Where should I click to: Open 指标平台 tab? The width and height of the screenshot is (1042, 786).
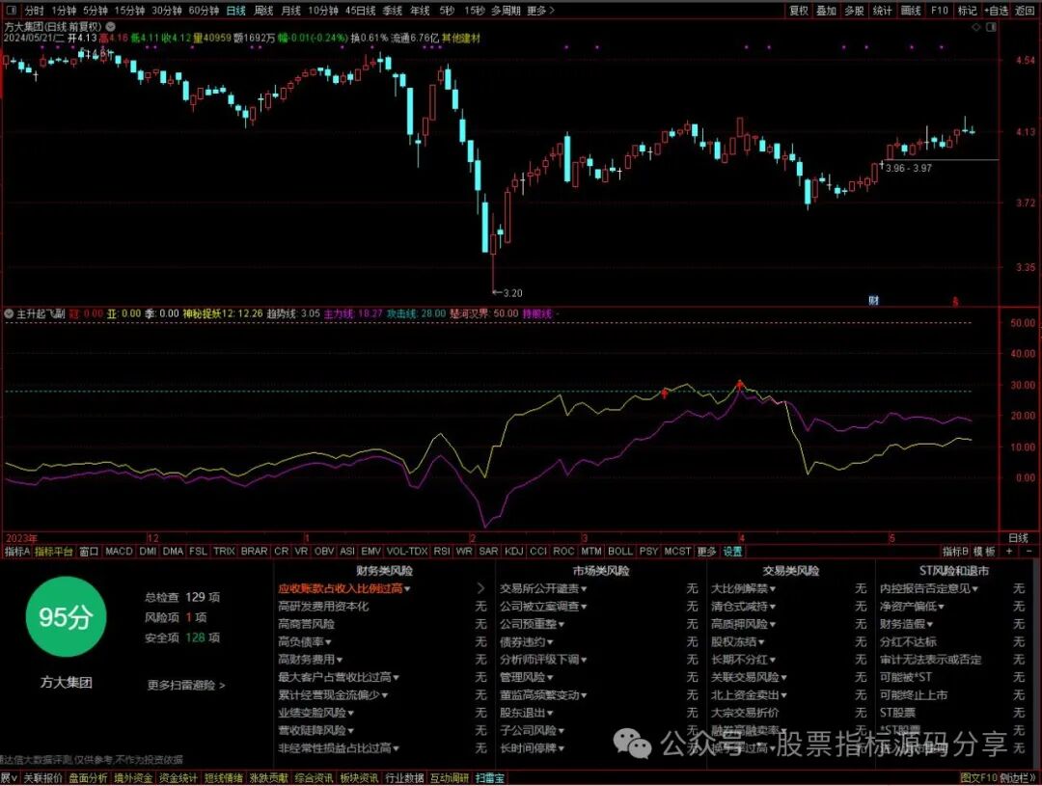(54, 552)
